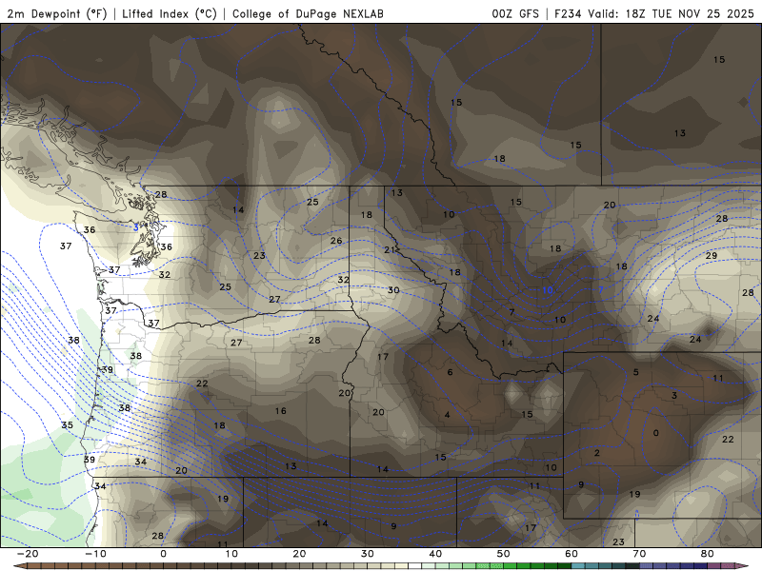Select the "00Z GFS" model run label
762x571 pixels.
click(515, 13)
